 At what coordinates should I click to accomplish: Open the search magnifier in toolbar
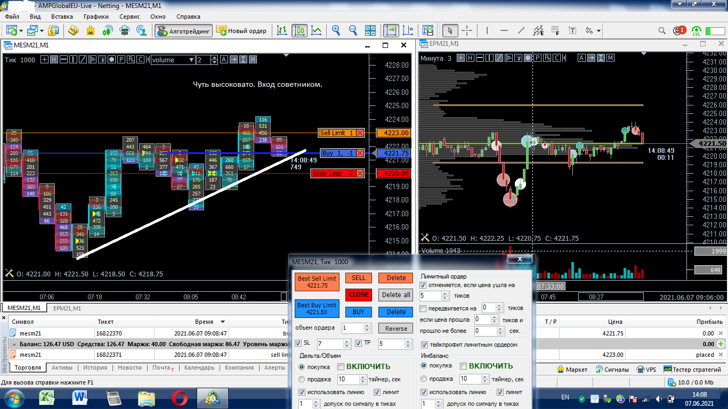coord(662,31)
